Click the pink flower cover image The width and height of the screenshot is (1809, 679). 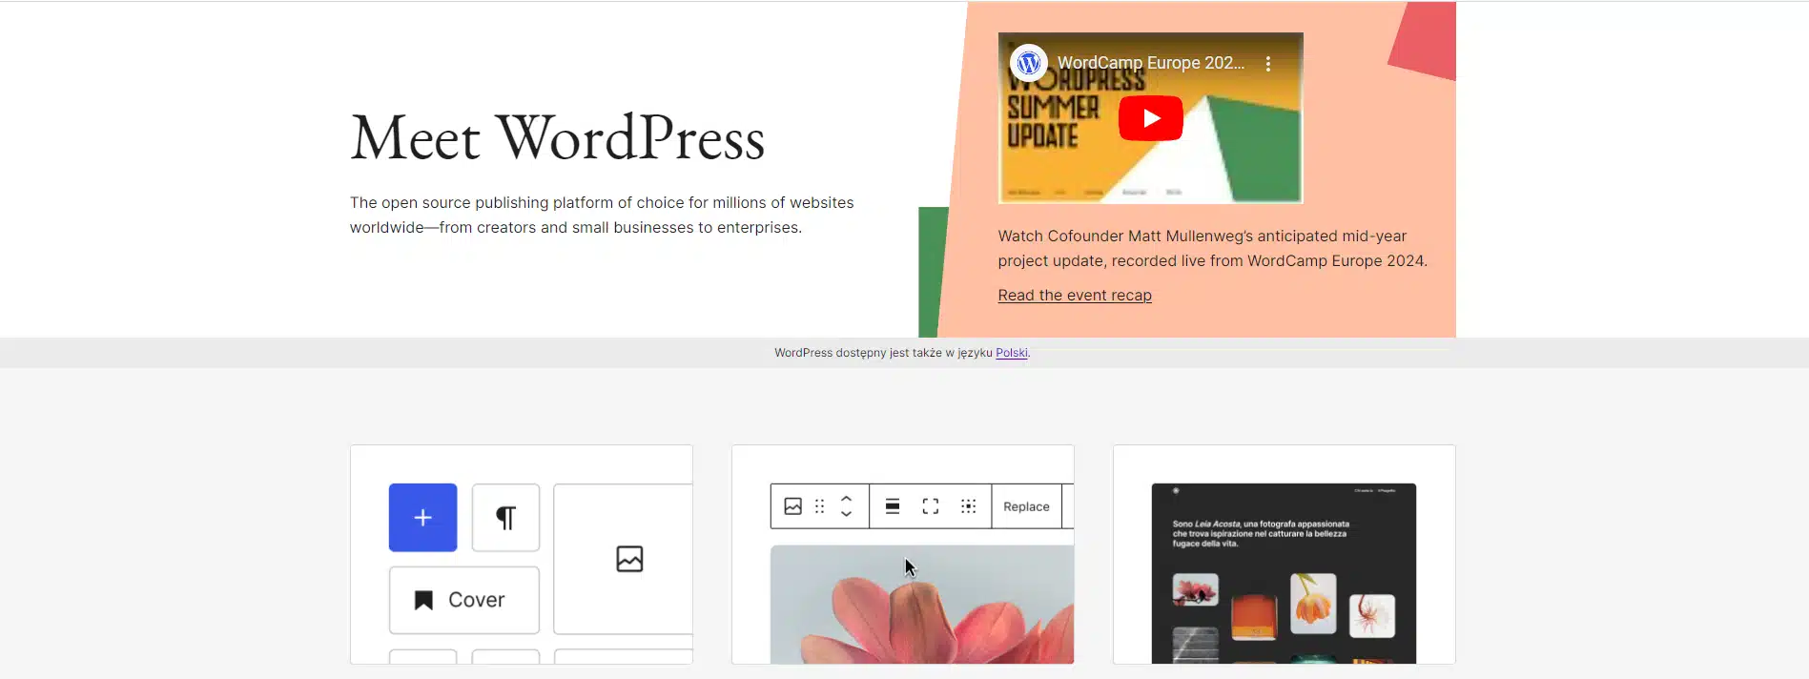click(x=922, y=605)
